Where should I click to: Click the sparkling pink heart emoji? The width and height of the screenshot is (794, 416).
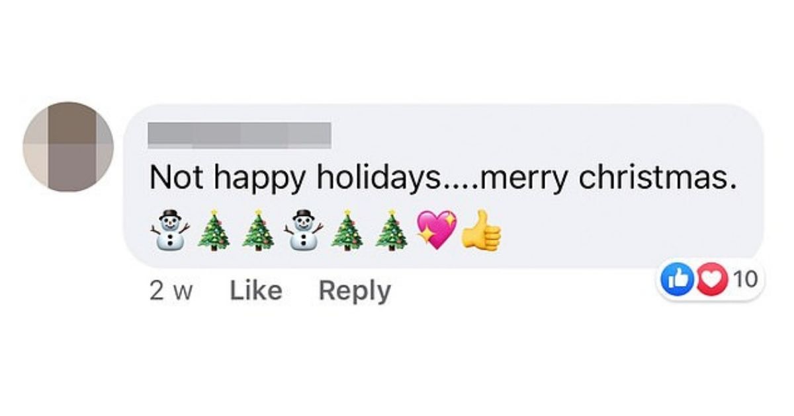point(436,230)
